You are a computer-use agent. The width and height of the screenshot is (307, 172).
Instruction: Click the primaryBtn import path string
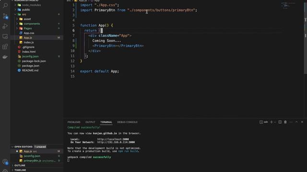(161, 10)
